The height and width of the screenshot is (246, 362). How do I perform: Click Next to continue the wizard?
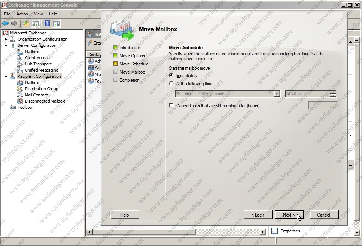pos(289,215)
